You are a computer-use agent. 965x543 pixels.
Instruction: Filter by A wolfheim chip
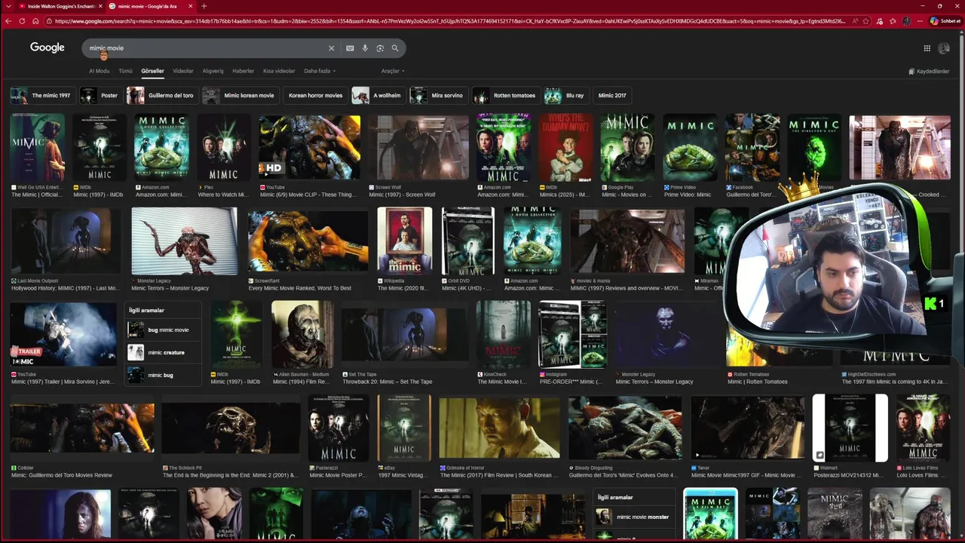click(378, 96)
